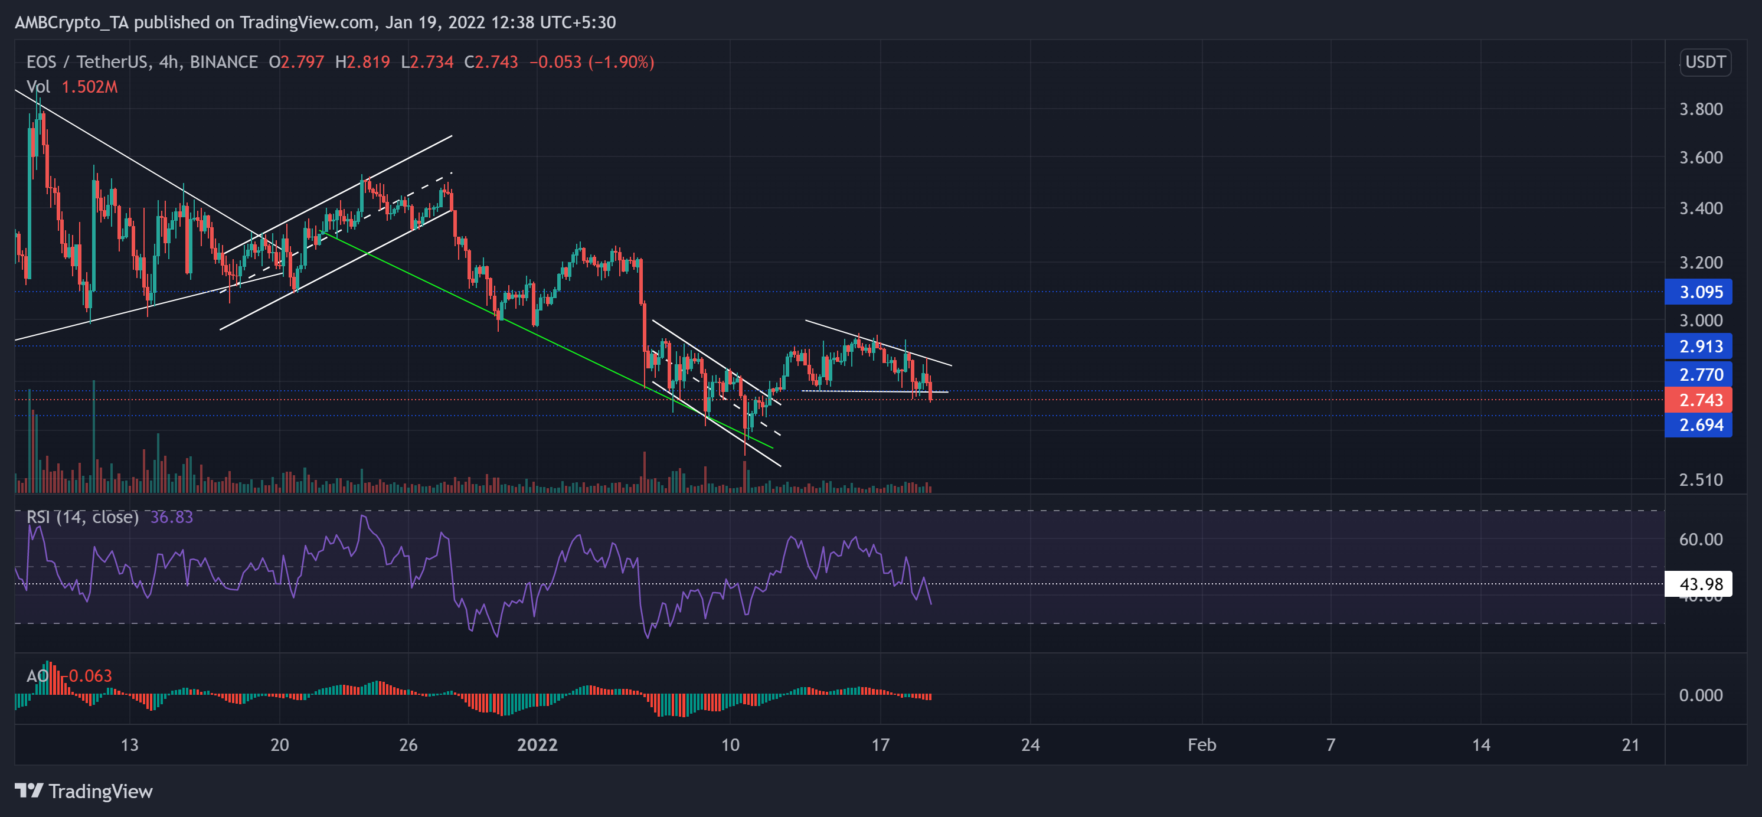
Task: Click the Feb label on time axis
Action: pyautogui.click(x=1202, y=745)
